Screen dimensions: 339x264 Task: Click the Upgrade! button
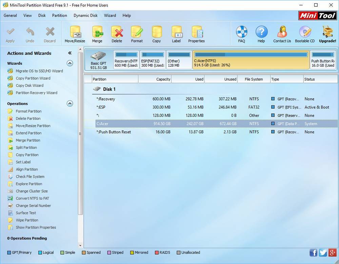327,34
